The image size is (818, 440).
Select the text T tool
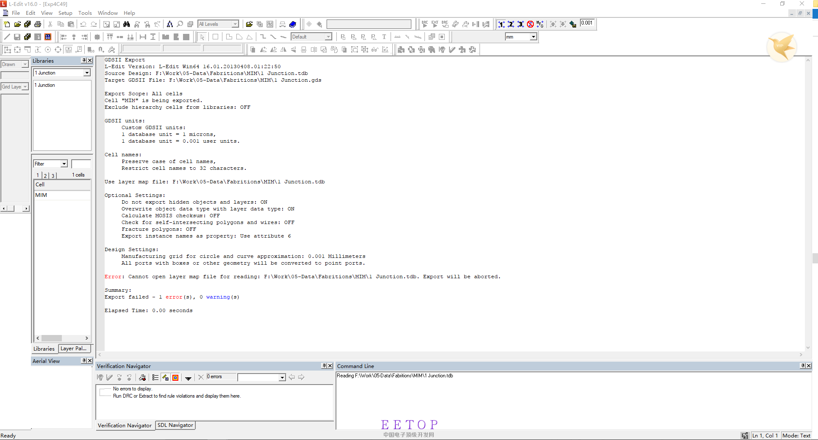click(x=384, y=37)
